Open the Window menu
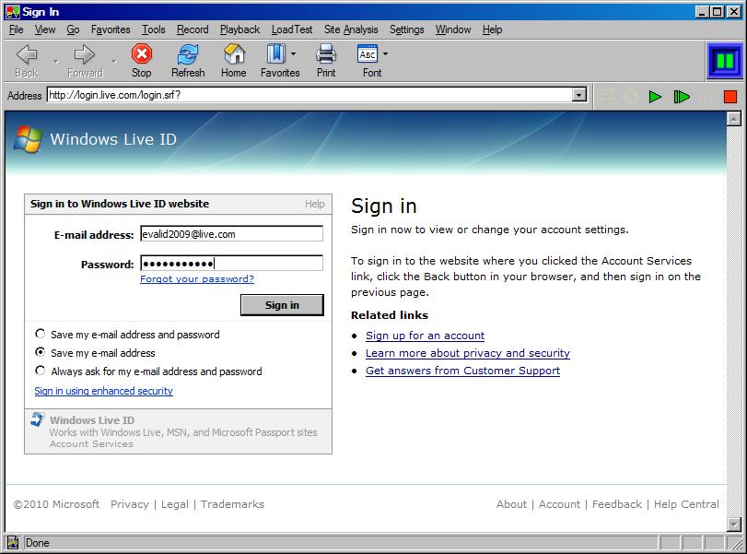The height and width of the screenshot is (554, 747). (x=453, y=29)
